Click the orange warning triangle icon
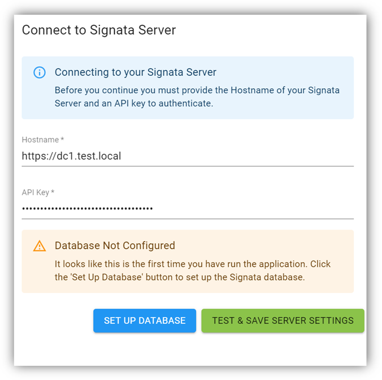The height and width of the screenshot is (380, 382). click(x=39, y=246)
